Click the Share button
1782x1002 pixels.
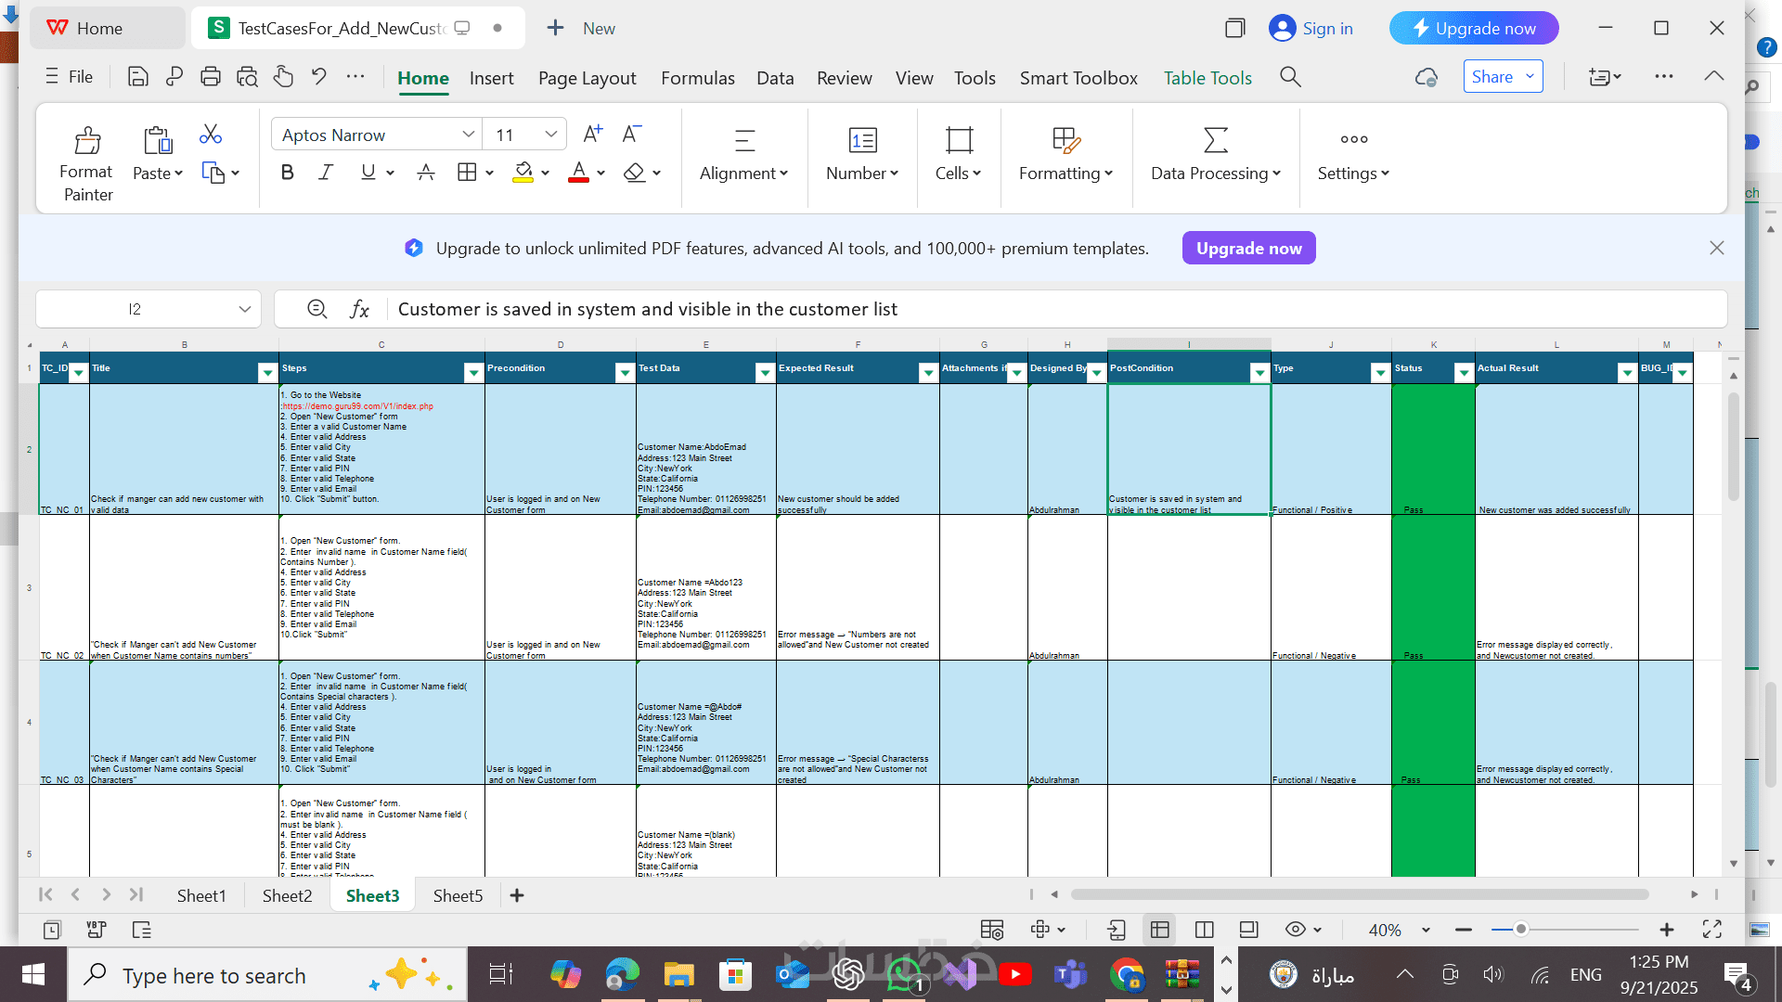[1491, 77]
